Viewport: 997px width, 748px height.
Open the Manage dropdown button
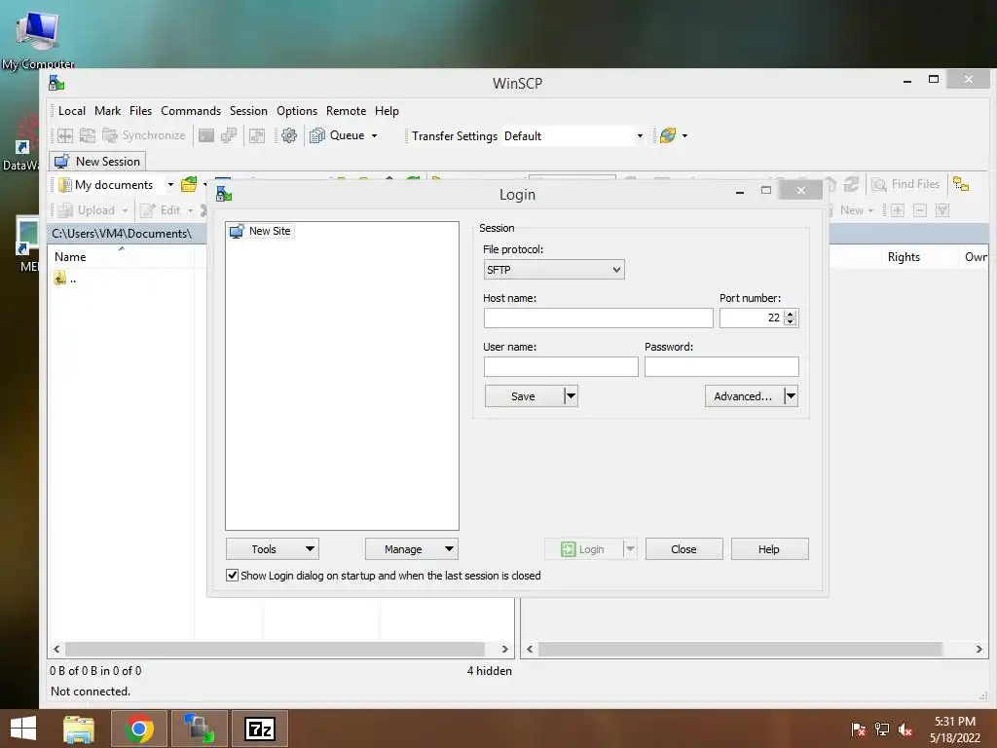click(412, 549)
